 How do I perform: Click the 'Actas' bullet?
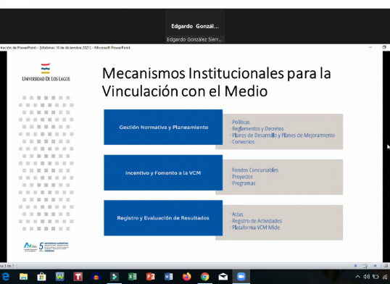237,214
